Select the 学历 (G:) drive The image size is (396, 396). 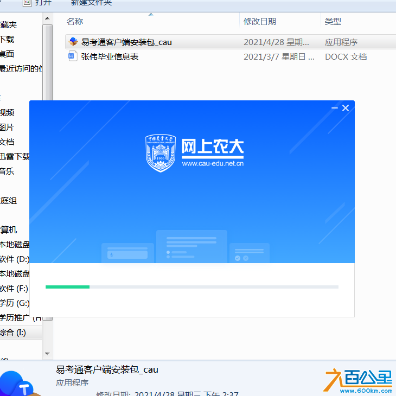tap(15, 303)
